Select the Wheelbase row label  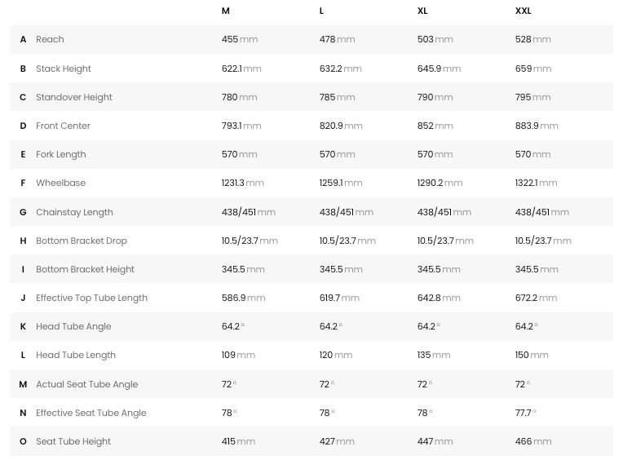coord(60,183)
